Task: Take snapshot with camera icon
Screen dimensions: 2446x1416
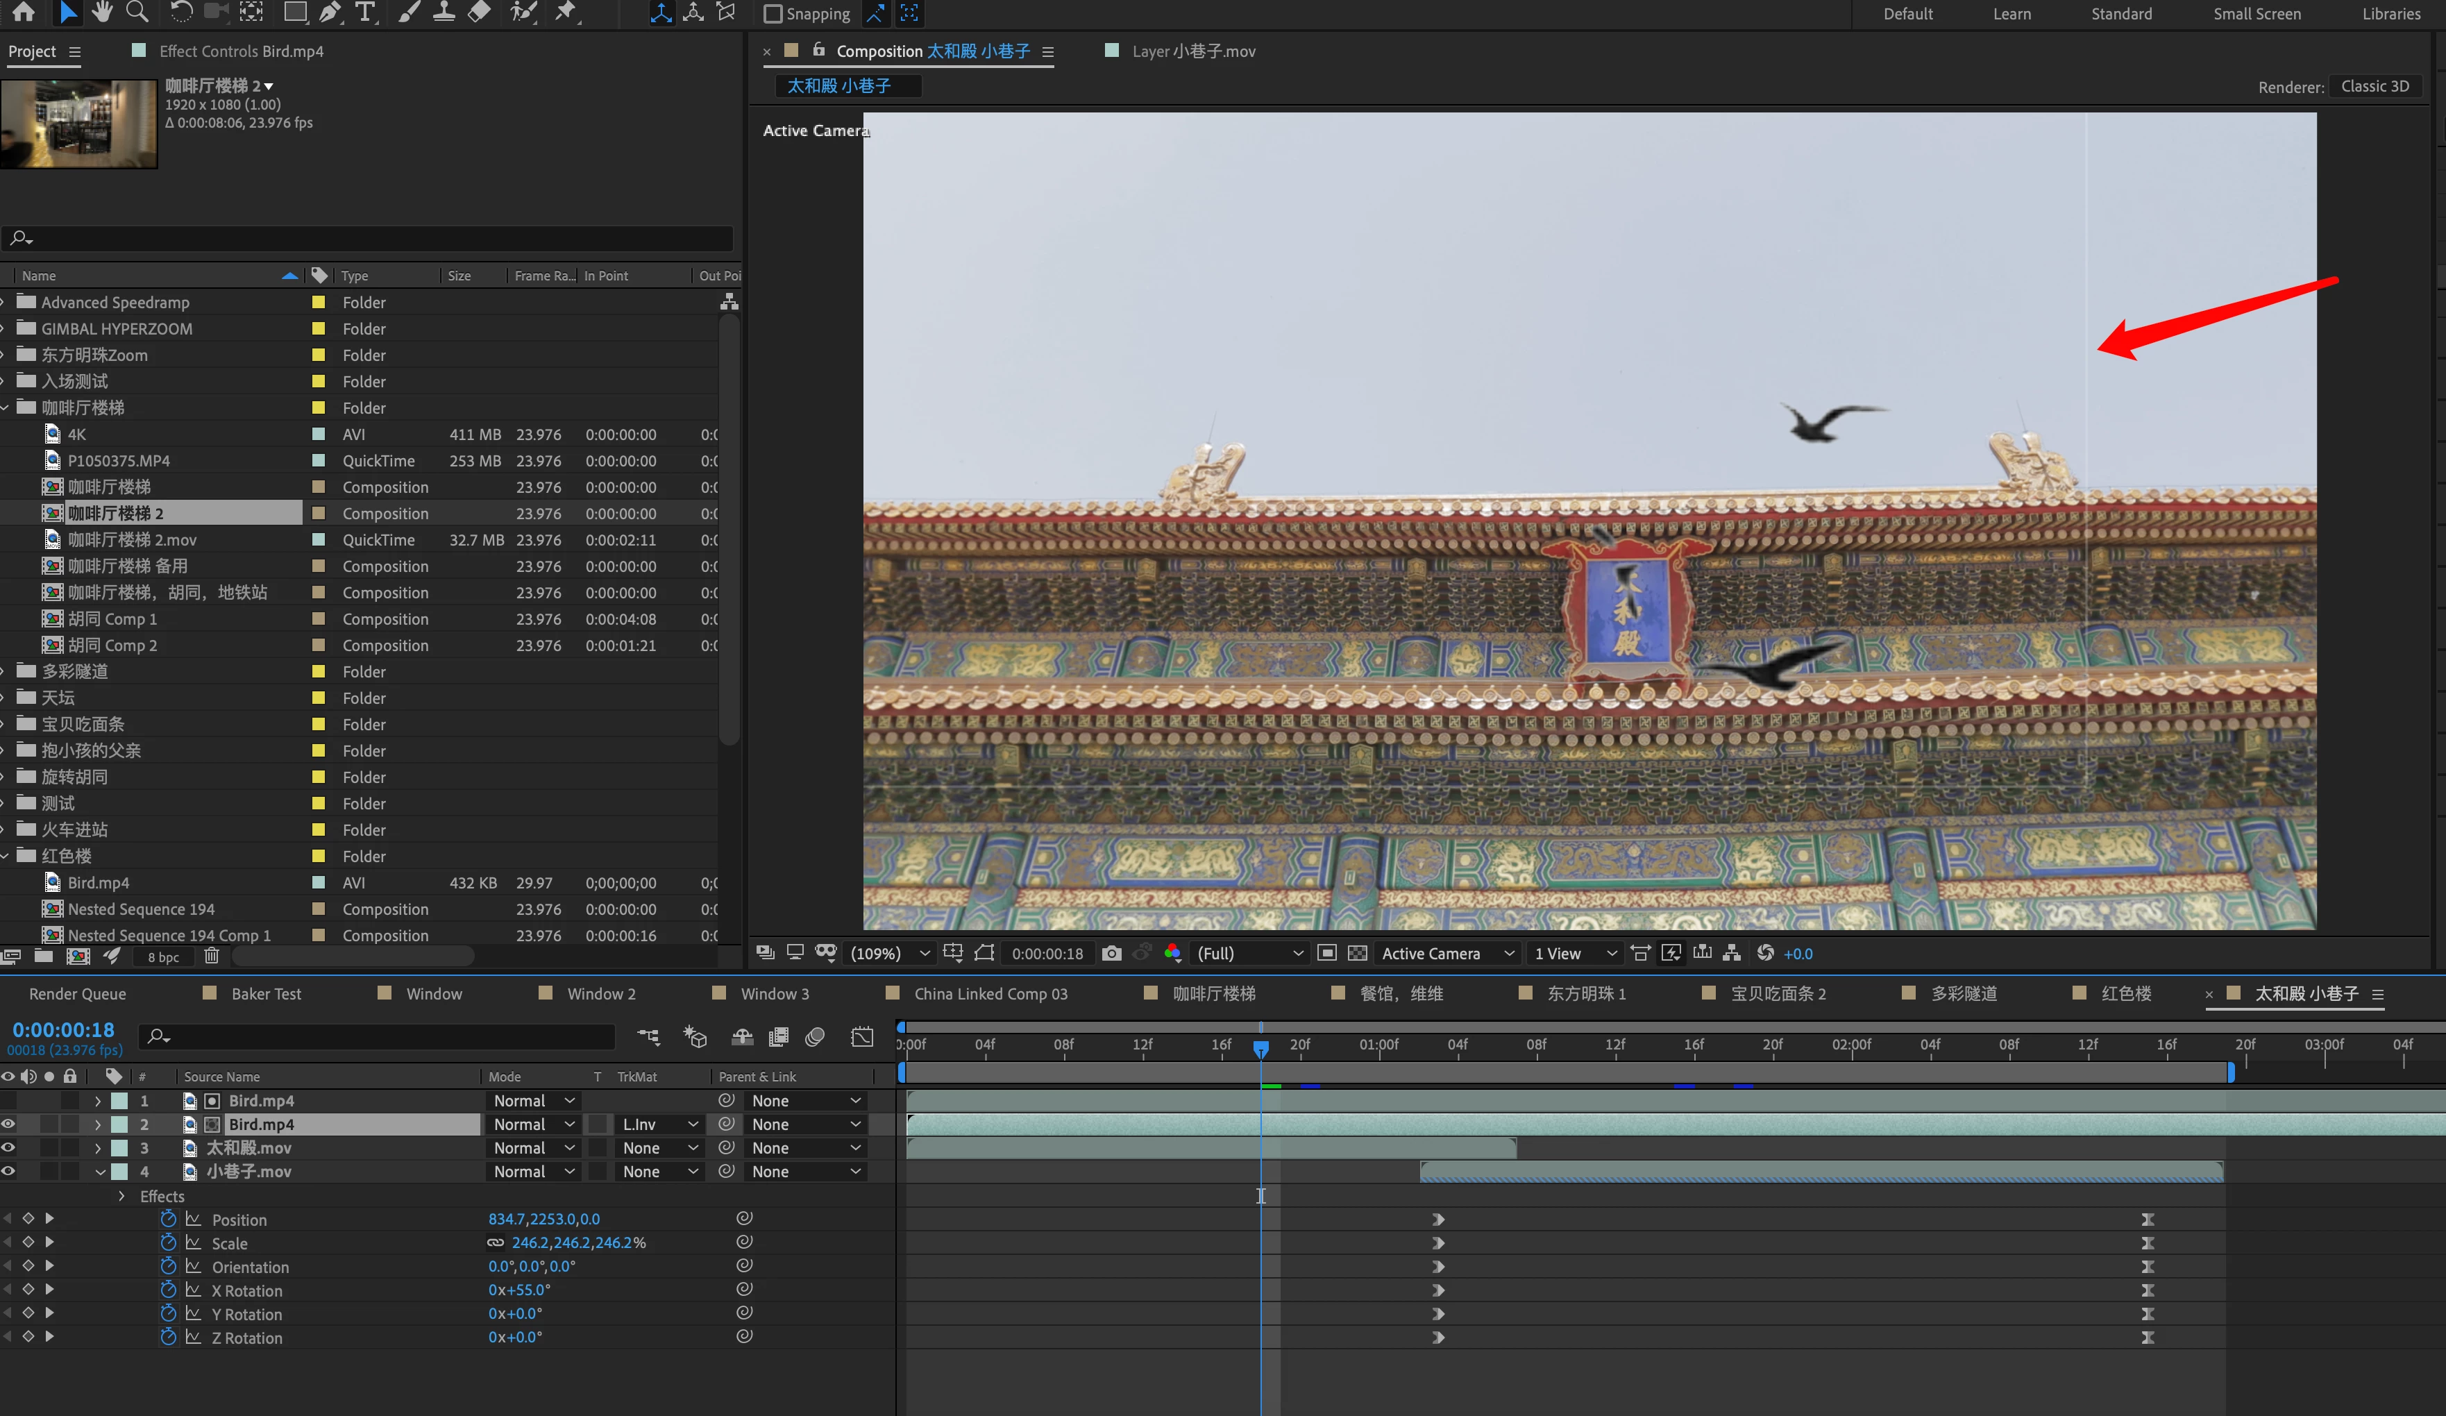Action: coord(1111,953)
